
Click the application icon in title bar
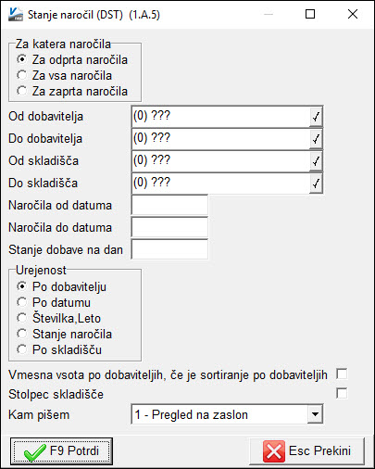[16, 14]
